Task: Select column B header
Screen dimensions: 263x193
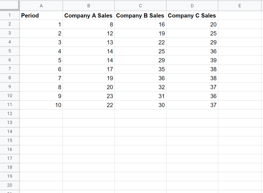Action: [89, 6]
